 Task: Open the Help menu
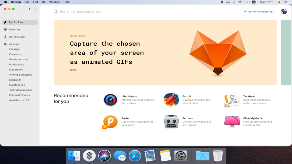pyautogui.click(x=67, y=2)
